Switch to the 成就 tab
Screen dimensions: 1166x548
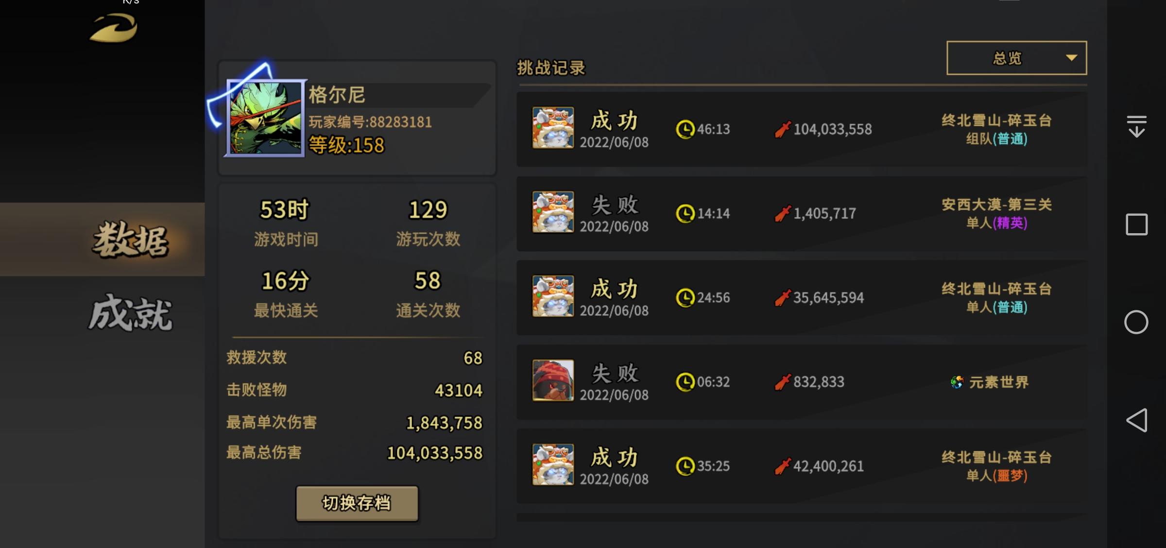130,314
